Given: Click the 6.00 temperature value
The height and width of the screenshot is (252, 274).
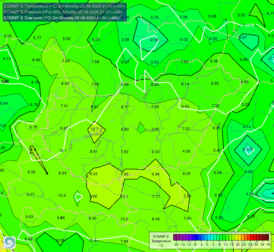Looking at the screenshot, I should pos(96,39).
